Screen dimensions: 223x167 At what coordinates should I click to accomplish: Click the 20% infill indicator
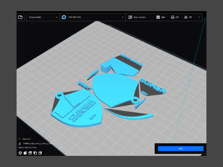pos(161,17)
